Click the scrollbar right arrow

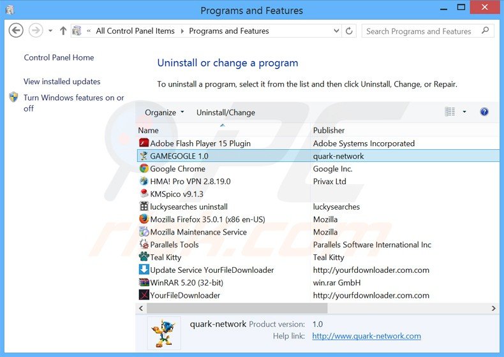494,308
